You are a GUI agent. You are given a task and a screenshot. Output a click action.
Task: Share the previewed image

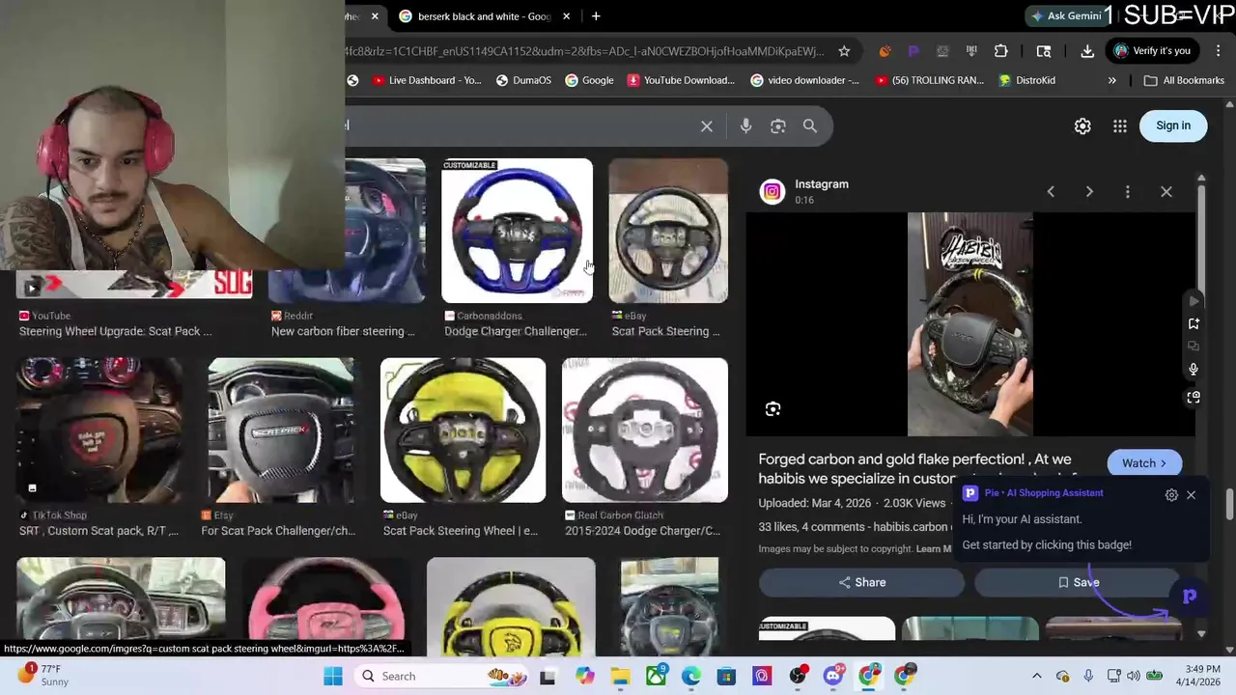click(x=861, y=582)
